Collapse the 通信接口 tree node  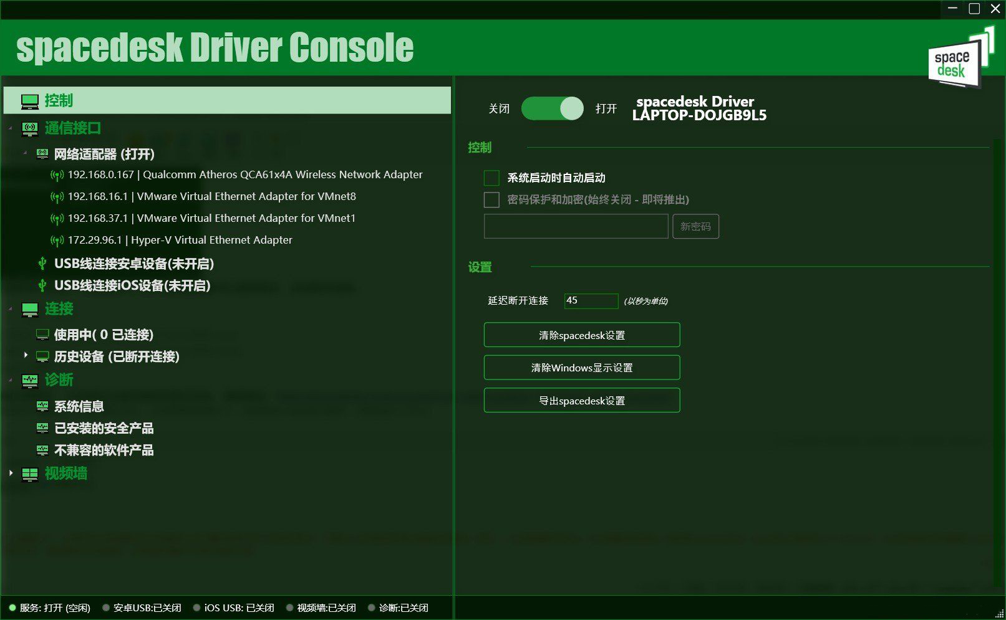[x=11, y=128]
